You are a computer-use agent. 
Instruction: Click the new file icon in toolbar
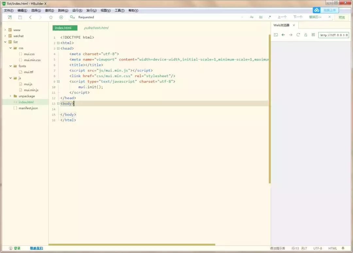coord(10,17)
